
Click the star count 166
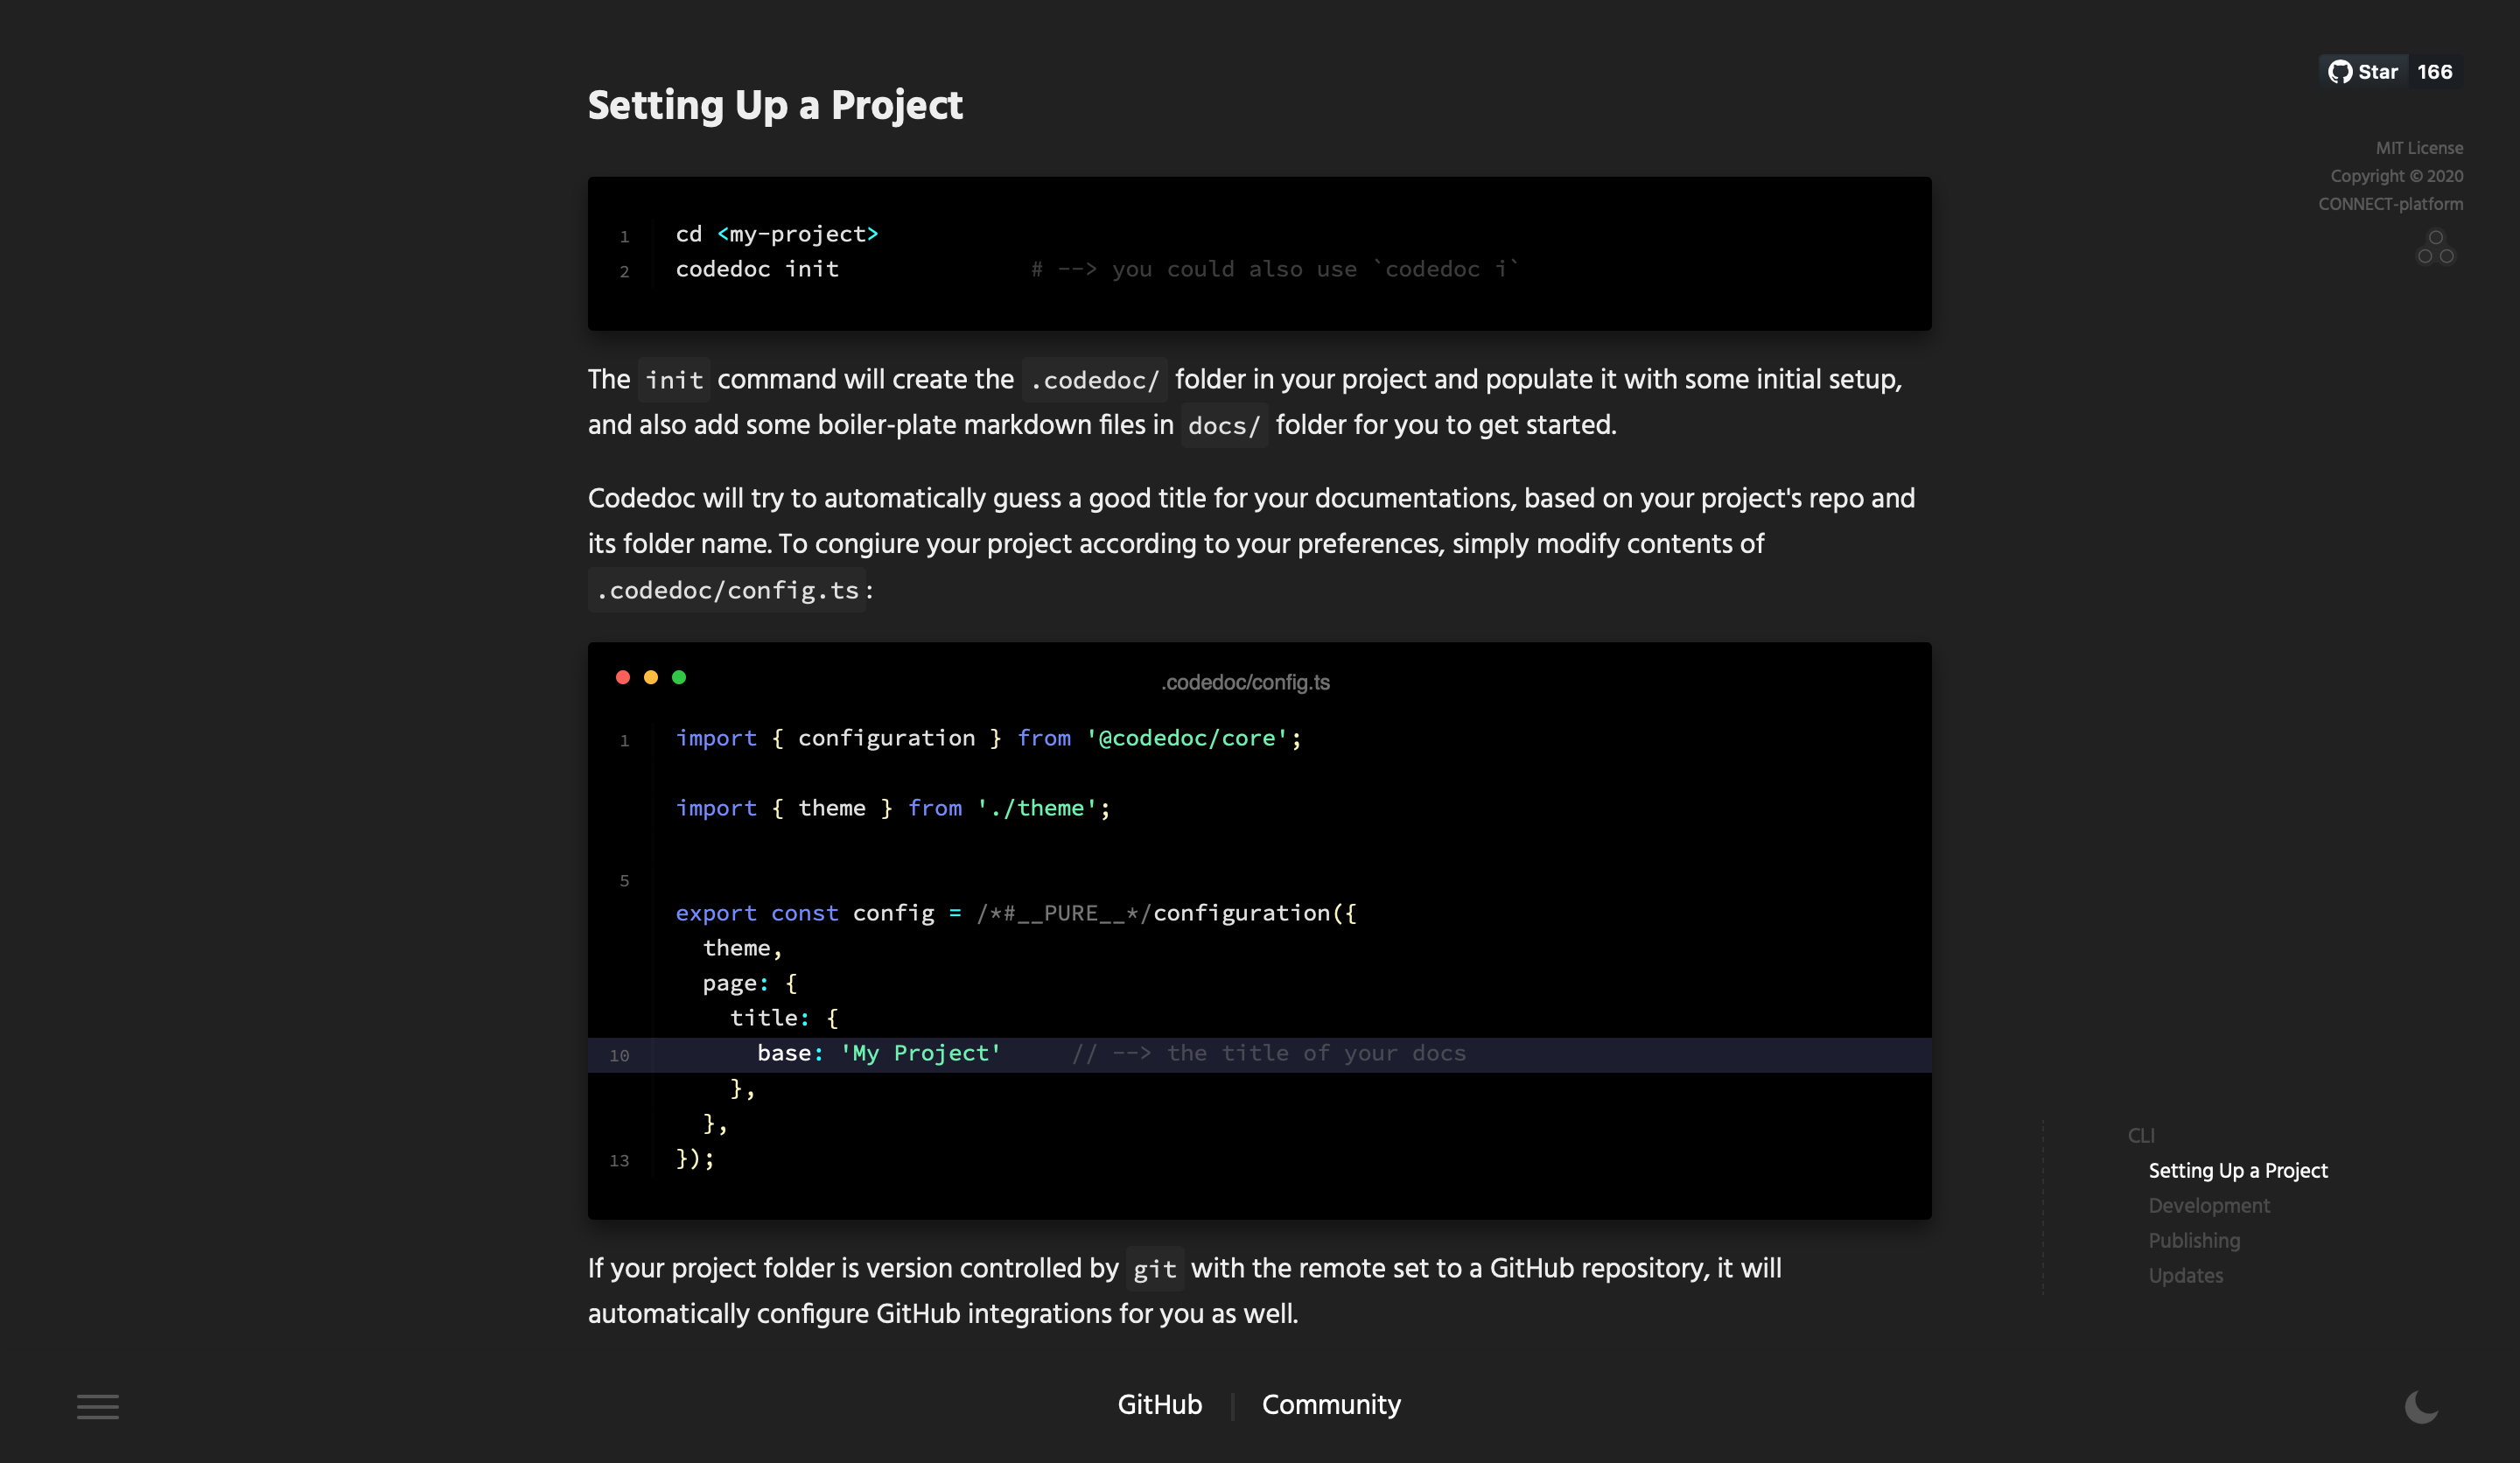(2434, 72)
